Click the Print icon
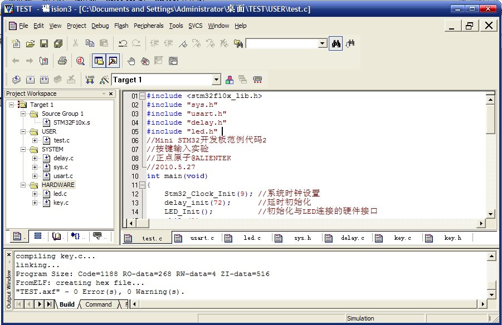 point(62,61)
